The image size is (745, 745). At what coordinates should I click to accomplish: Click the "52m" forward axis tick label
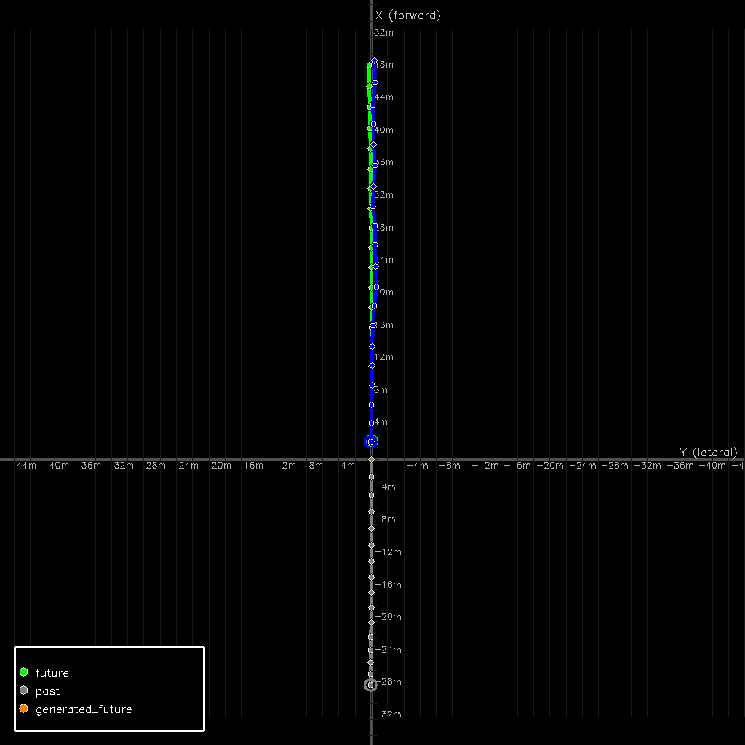(384, 32)
